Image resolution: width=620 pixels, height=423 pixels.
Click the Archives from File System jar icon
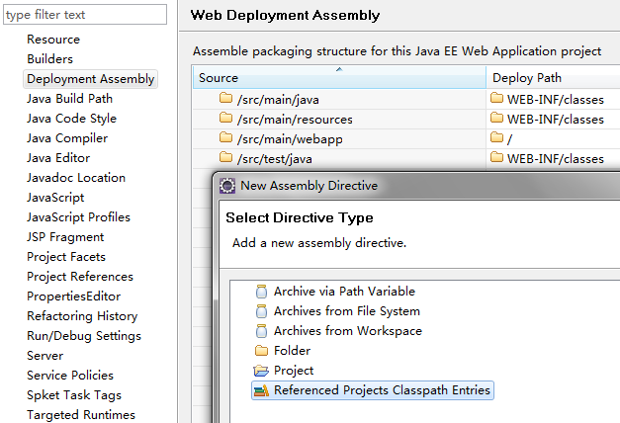pyautogui.click(x=261, y=311)
